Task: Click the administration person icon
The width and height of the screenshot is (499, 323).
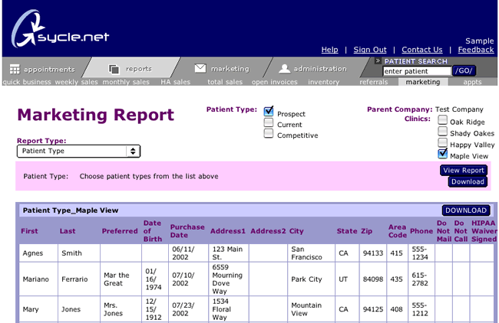Action: point(284,69)
